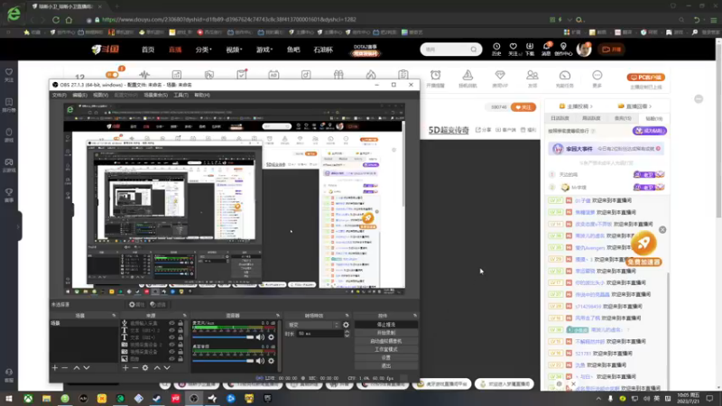Open Filters for selected OBS source

coord(158,304)
